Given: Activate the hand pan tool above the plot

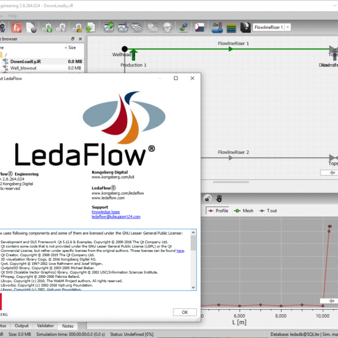Looking at the screenshot, I should point(219,198).
